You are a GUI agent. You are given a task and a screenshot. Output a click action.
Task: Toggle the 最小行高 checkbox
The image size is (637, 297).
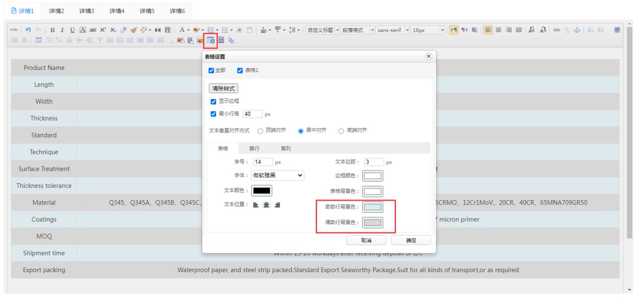213,114
